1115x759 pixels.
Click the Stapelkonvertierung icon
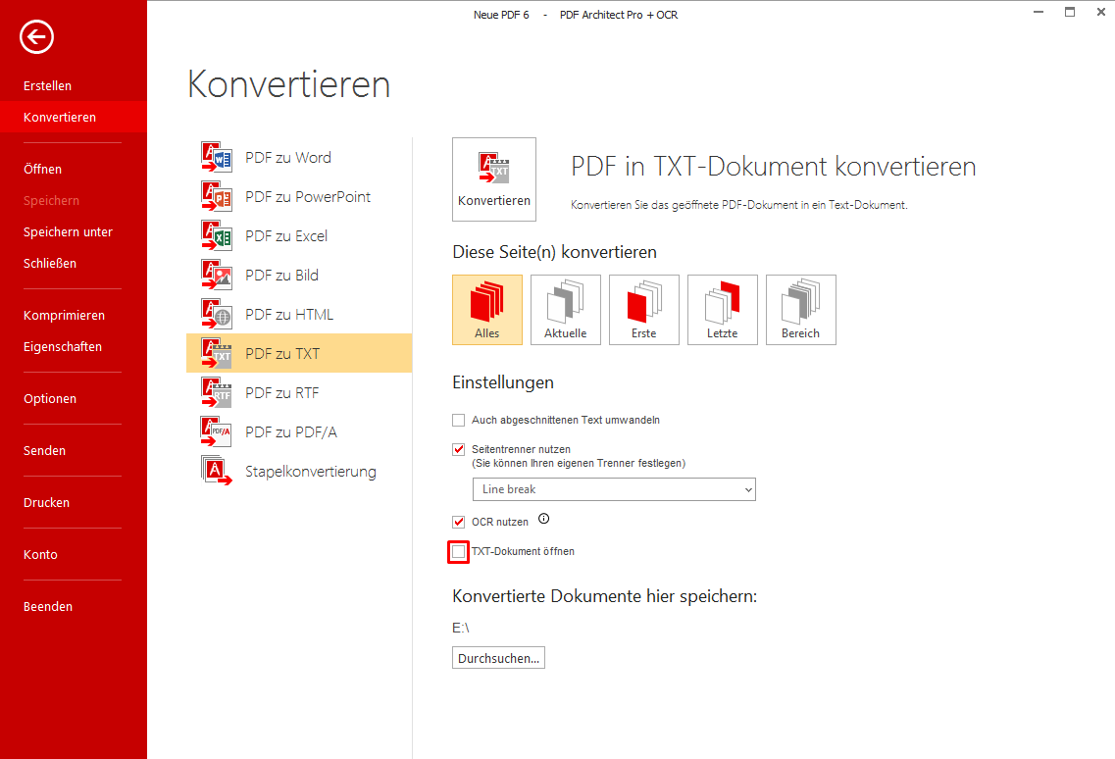216,470
